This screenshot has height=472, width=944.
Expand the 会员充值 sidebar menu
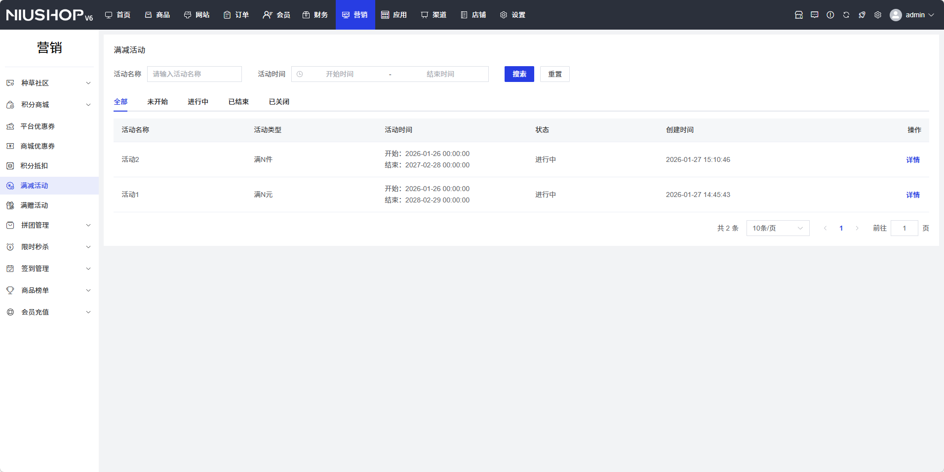click(x=49, y=312)
